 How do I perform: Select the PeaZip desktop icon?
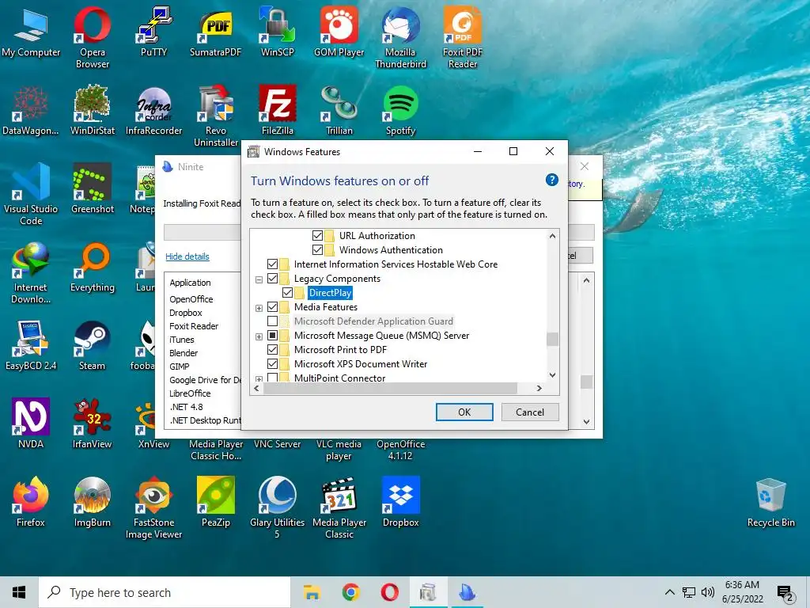215,503
